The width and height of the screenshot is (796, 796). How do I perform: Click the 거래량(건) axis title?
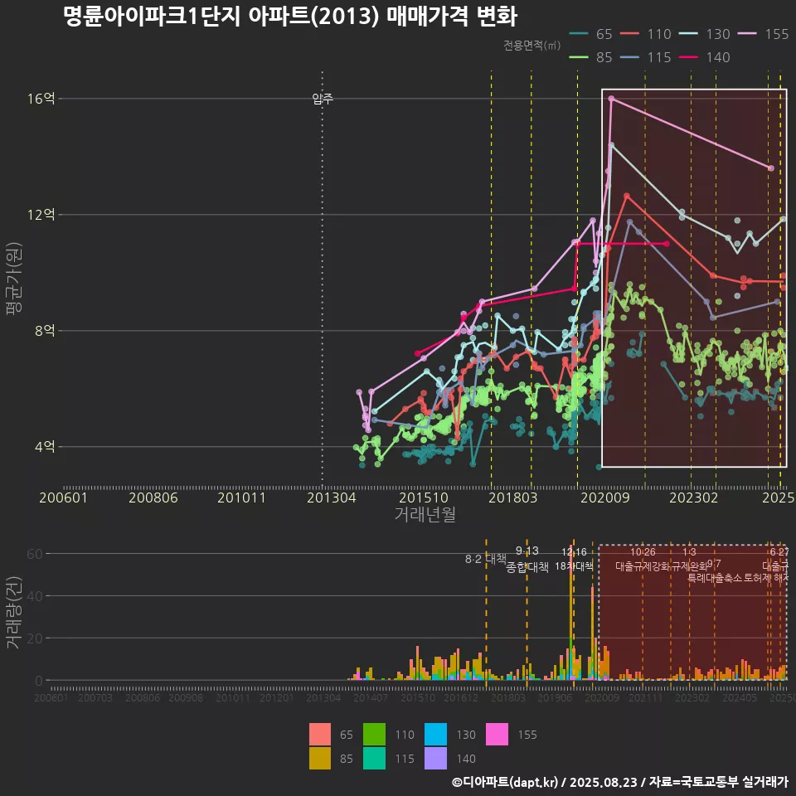tap(14, 612)
